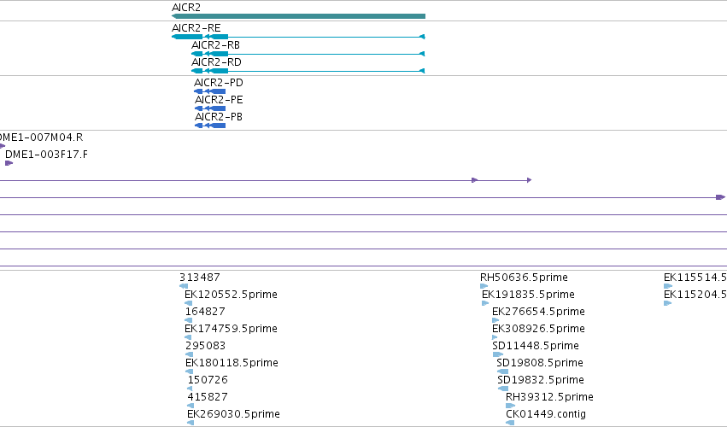Select EST label EK180118.5prime
Screen dimensions: 727x427
click(x=232, y=363)
